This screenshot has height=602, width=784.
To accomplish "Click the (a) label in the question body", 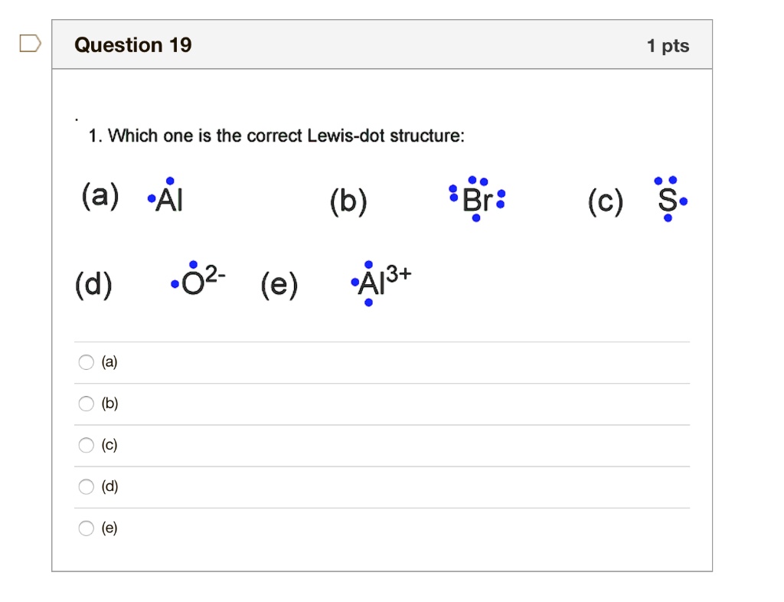I will pyautogui.click(x=100, y=198).
